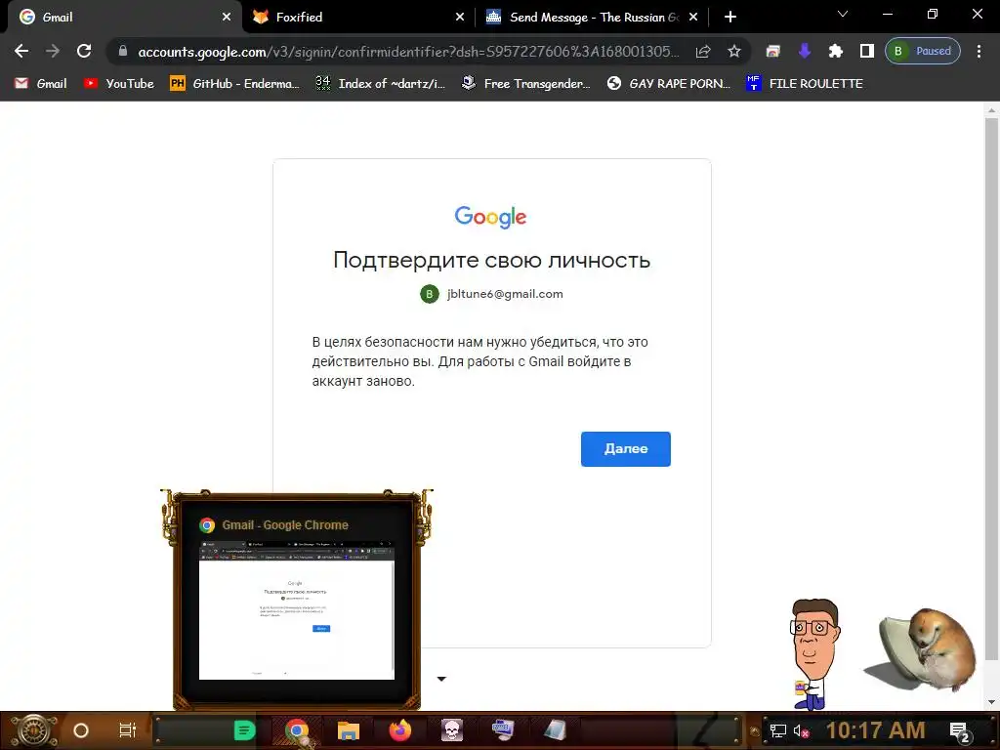Open the taskbar search circle
The image size is (1000, 750).
[81, 730]
